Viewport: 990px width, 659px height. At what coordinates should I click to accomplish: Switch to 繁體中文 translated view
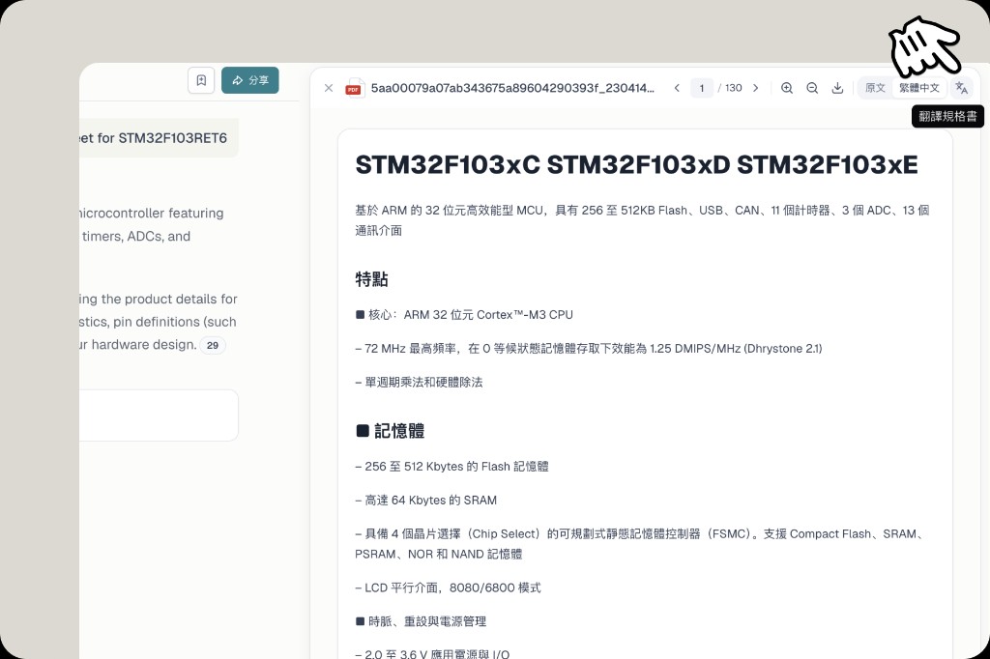919,88
